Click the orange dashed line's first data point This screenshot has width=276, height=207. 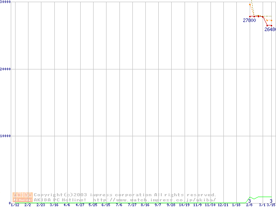[x=250, y=5]
